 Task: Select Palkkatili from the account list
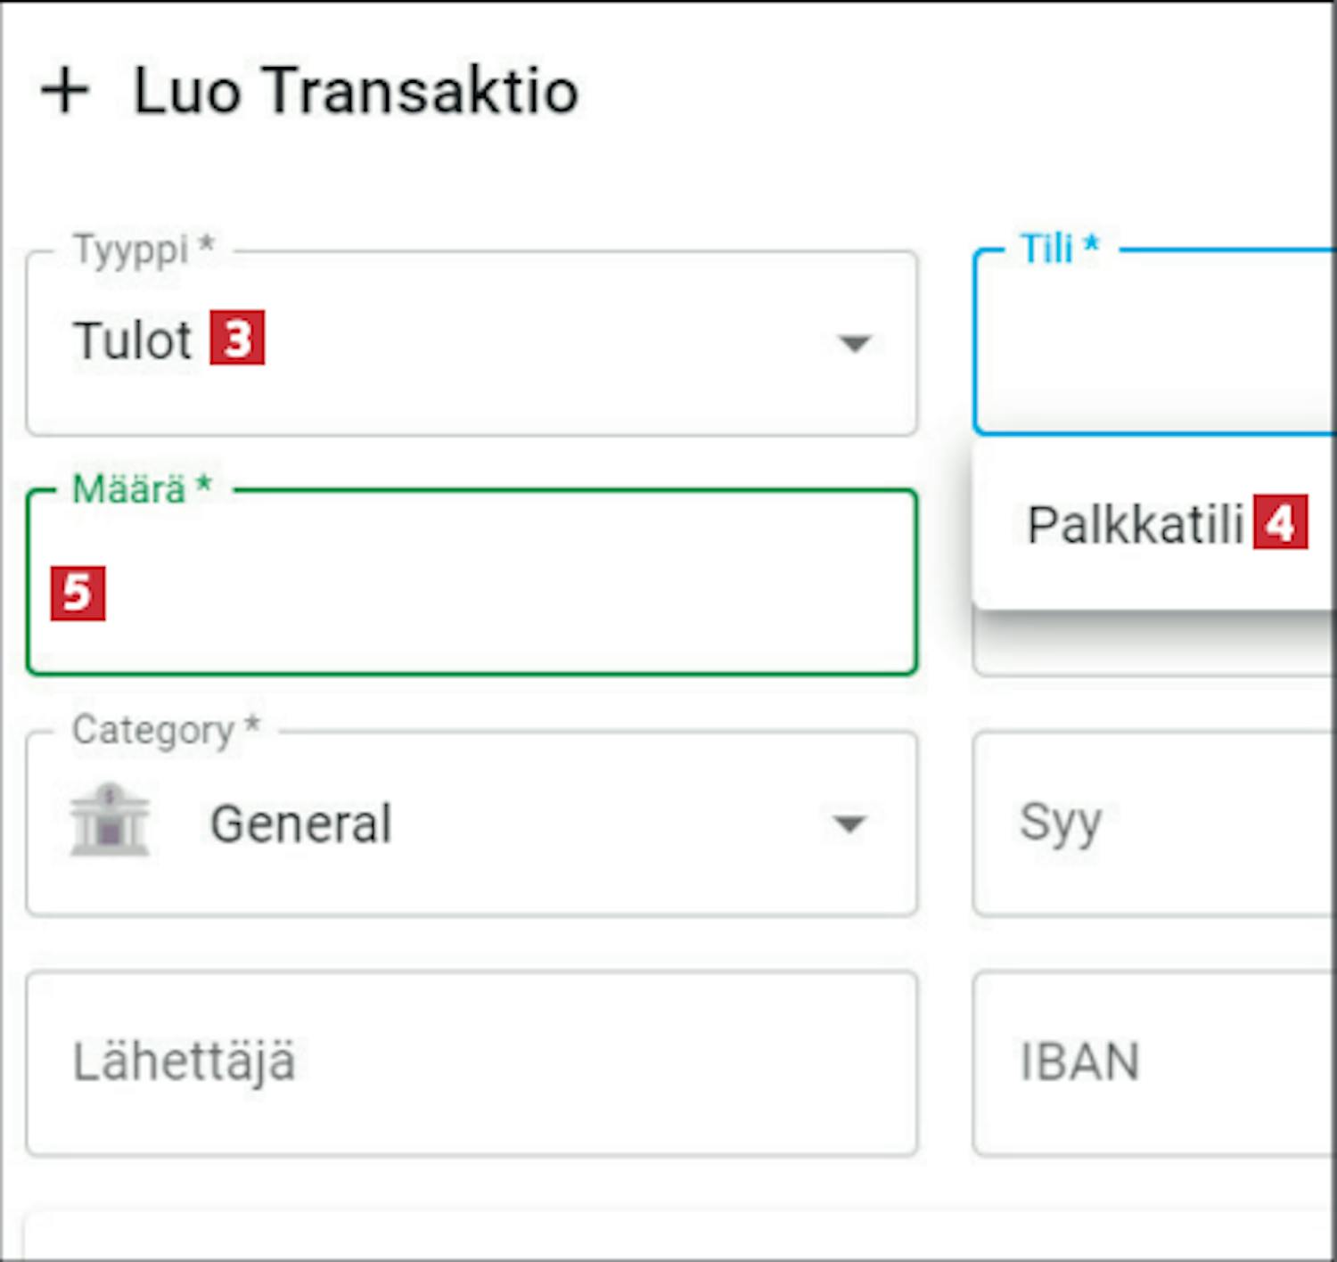[1135, 524]
